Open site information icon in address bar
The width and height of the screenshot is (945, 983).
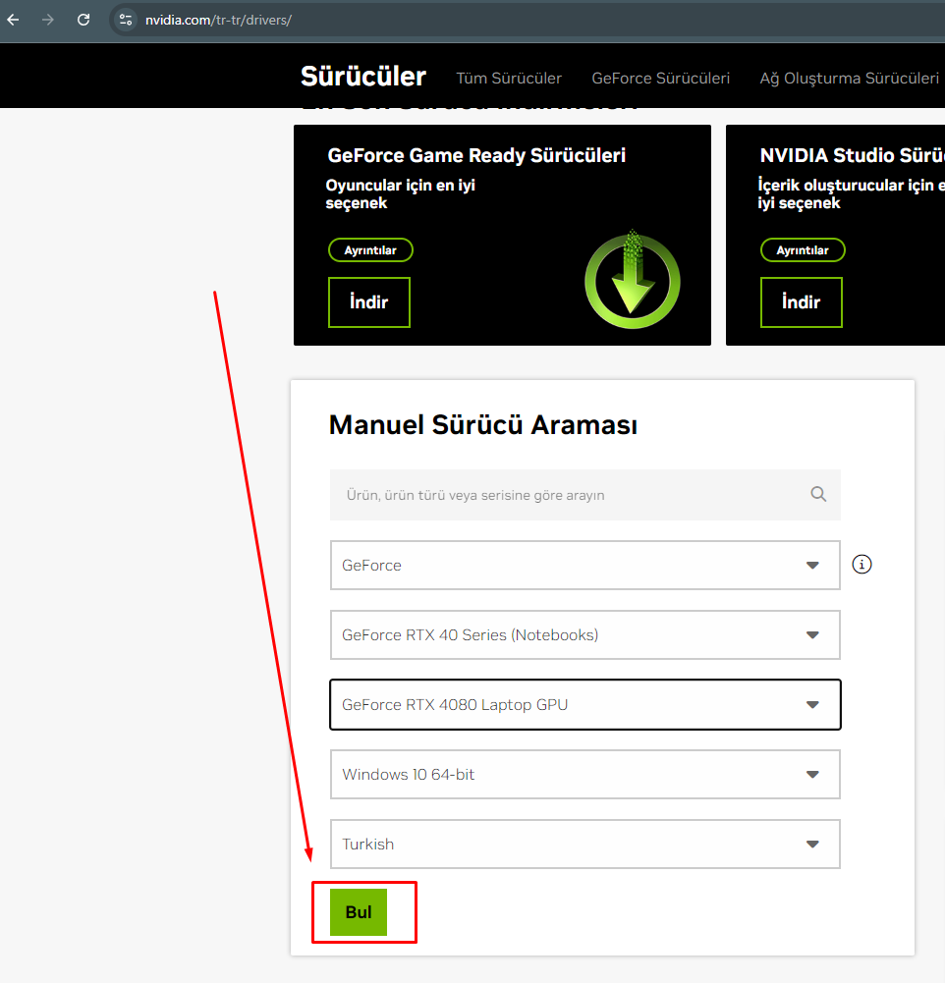tap(126, 20)
